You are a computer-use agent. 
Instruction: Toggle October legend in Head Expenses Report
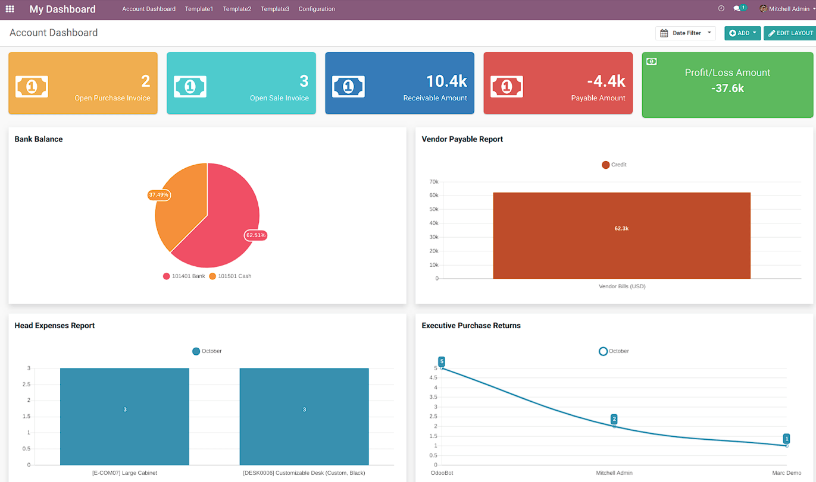207,351
